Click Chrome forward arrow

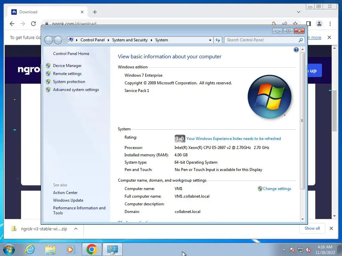(x=23, y=24)
